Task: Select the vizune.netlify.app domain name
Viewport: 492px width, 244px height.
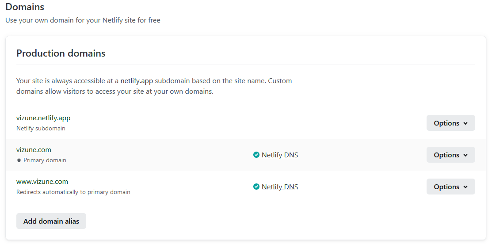Action: pos(43,118)
